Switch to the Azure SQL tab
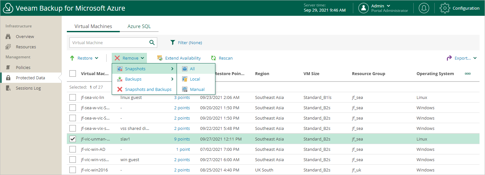Screen dimensions: 485x175 point(139,26)
